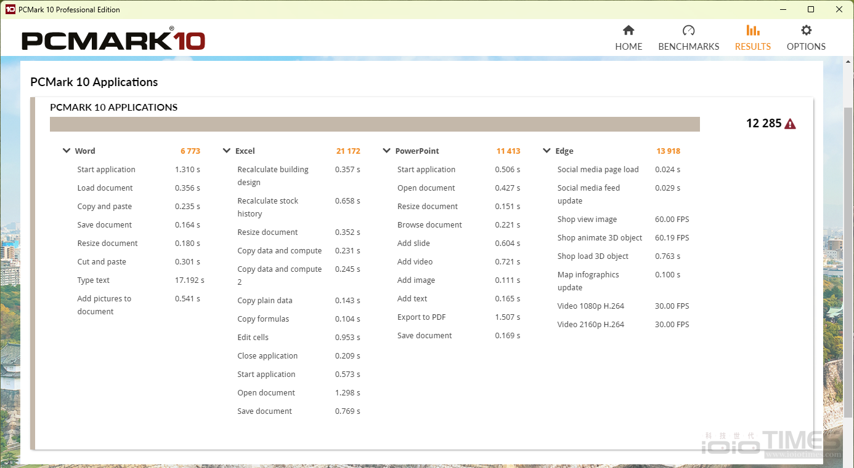Click 'Add slide' in PowerPoint list
The height and width of the screenshot is (468, 854).
tap(413, 244)
